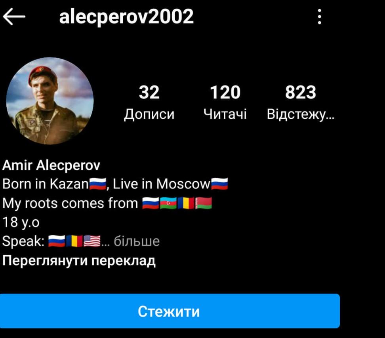Viewport: 385px width, 338px height.
Task: Click the Belarus flag in roots line
Action: (x=204, y=203)
